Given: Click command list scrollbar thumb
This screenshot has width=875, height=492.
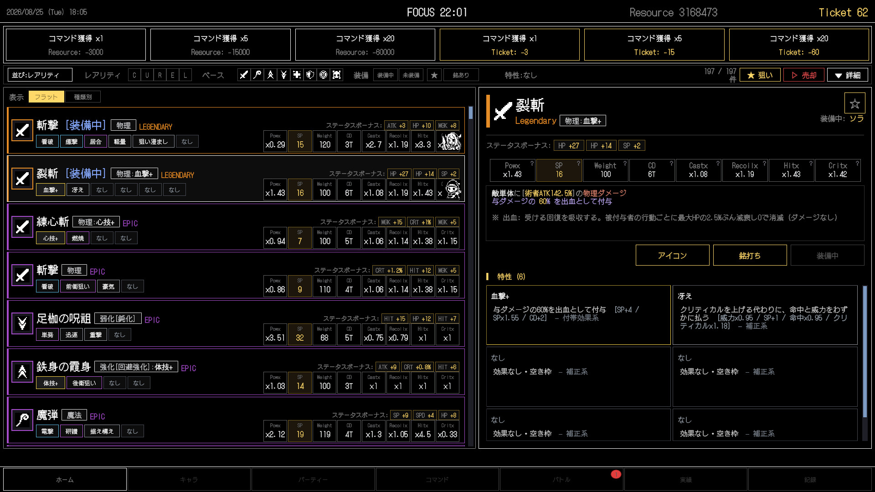Looking at the screenshot, I should coord(471,113).
